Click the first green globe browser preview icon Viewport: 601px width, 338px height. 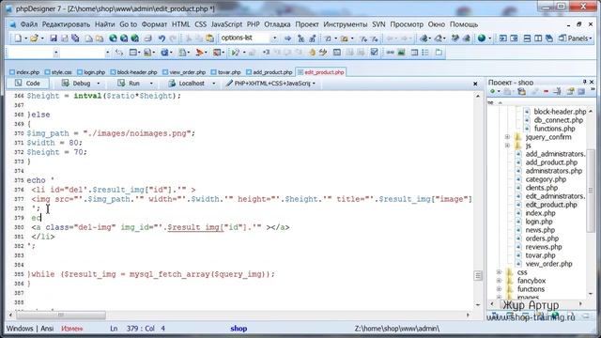pyautogui.click(x=113, y=38)
